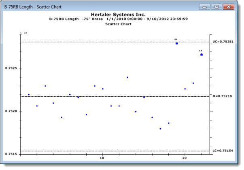Select the data point at sample 3
The image size is (244, 170).
click(45, 86)
